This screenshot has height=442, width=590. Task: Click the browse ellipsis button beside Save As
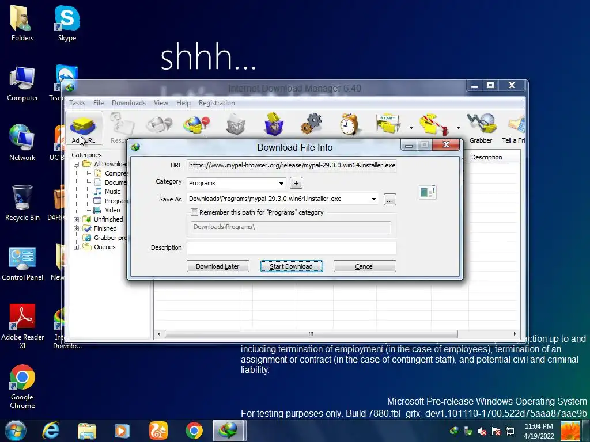390,200
